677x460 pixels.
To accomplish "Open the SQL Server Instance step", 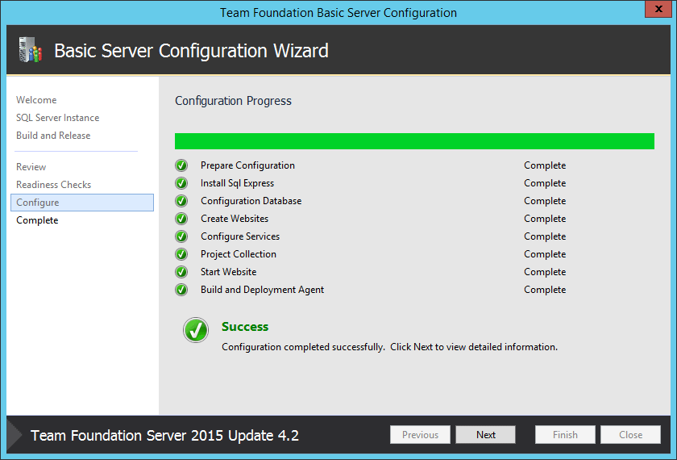I will point(57,118).
